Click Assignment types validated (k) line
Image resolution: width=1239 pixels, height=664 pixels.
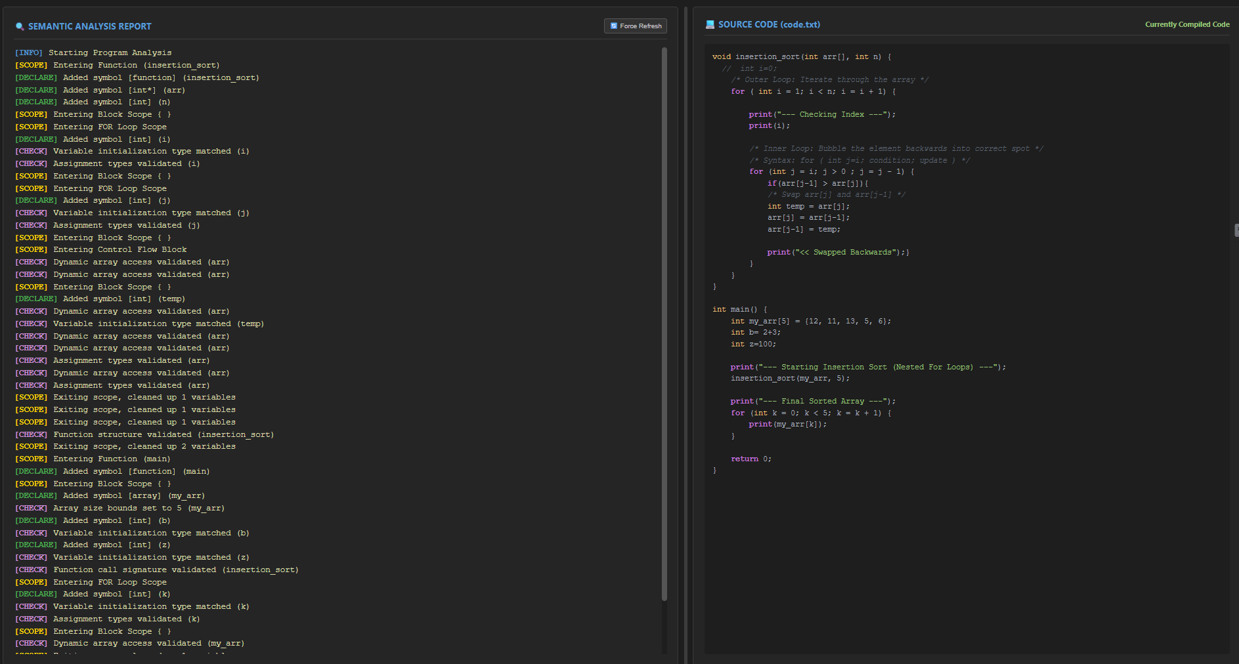coord(108,619)
